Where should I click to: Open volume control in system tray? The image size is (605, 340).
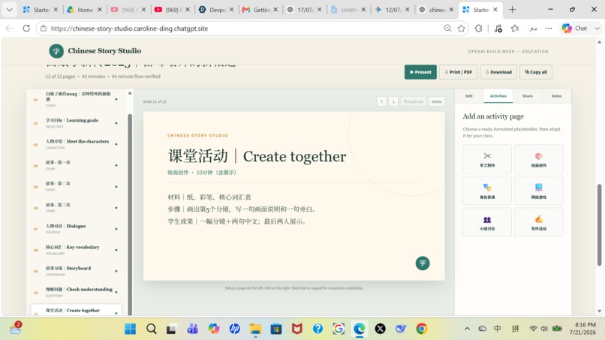pyautogui.click(x=544, y=329)
